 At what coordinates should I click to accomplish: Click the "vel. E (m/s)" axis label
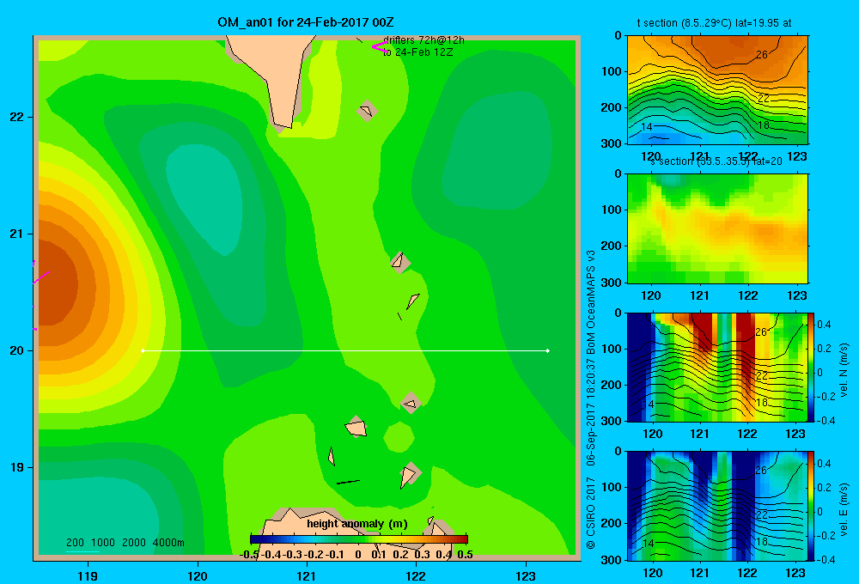pyautogui.click(x=844, y=509)
